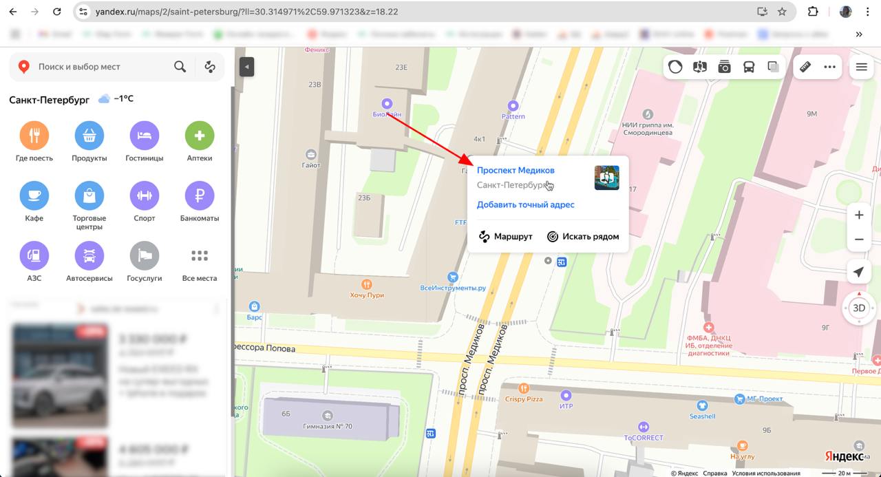The height and width of the screenshot is (477, 881).
Task: Click the Pattern map marker
Action: tap(513, 105)
